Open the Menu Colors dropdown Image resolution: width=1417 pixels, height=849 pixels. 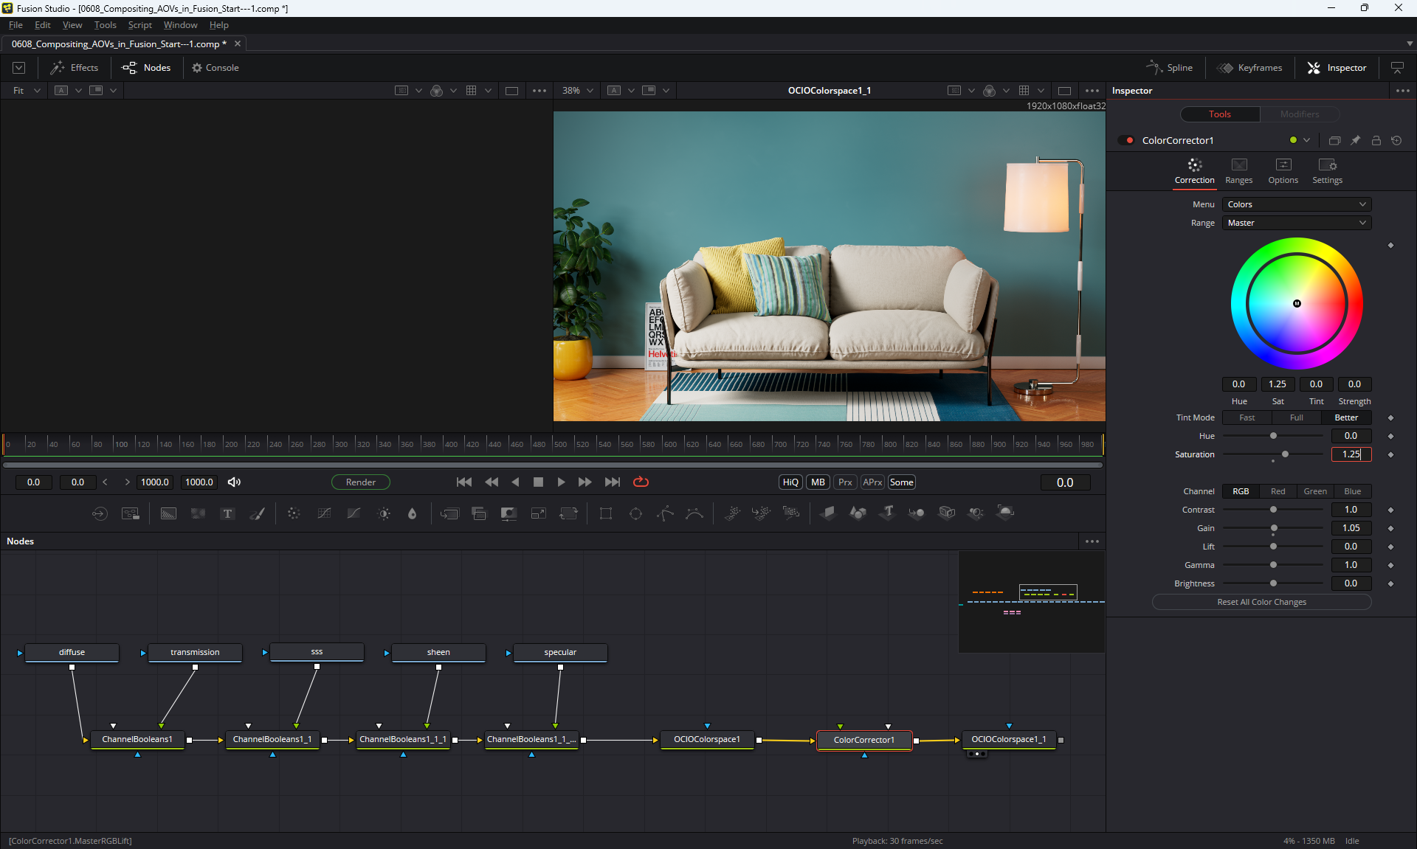click(1296, 204)
